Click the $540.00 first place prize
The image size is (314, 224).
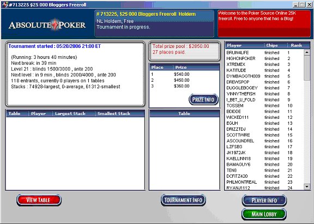(x=182, y=74)
